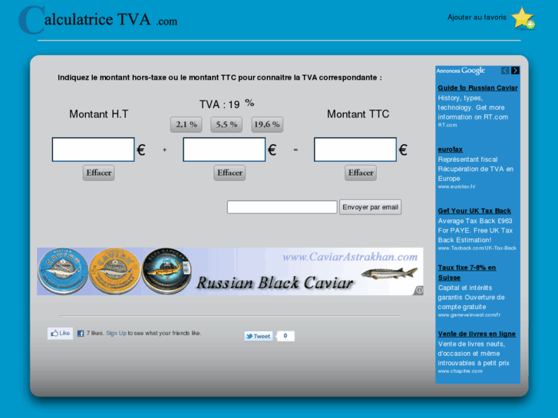
Task: Click the www.Taxback.com/UK-Tax-Back URL
Action: (x=477, y=248)
